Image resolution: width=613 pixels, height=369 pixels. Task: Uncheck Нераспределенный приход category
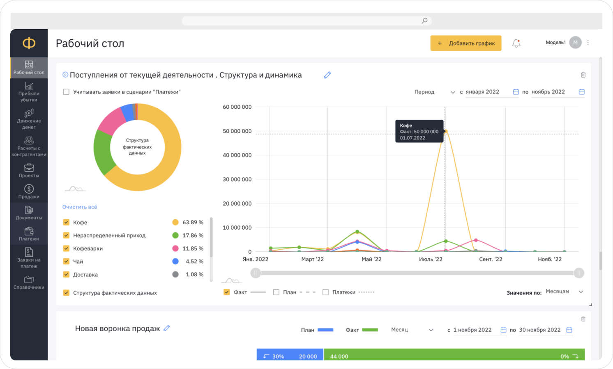tap(66, 235)
